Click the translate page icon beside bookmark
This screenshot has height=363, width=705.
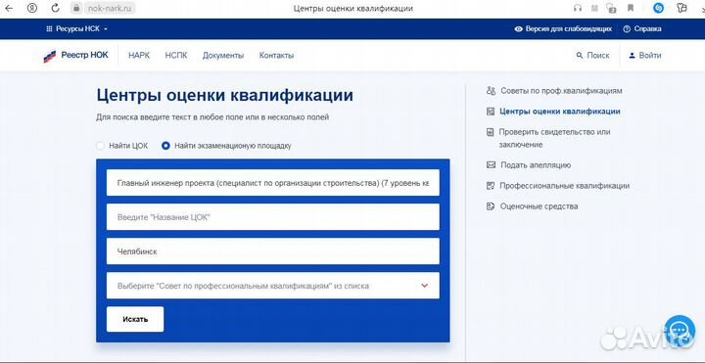click(x=611, y=8)
